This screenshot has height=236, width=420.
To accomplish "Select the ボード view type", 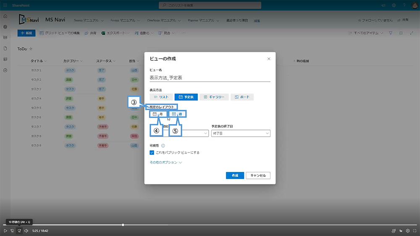I will 242,97.
